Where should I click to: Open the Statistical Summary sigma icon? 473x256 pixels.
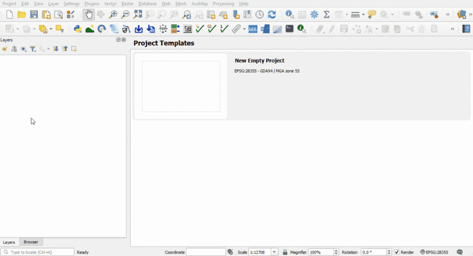coord(326,15)
